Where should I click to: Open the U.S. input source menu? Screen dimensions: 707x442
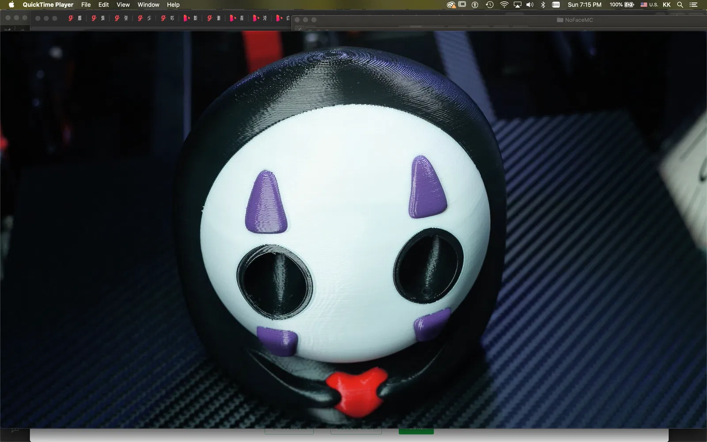click(649, 5)
